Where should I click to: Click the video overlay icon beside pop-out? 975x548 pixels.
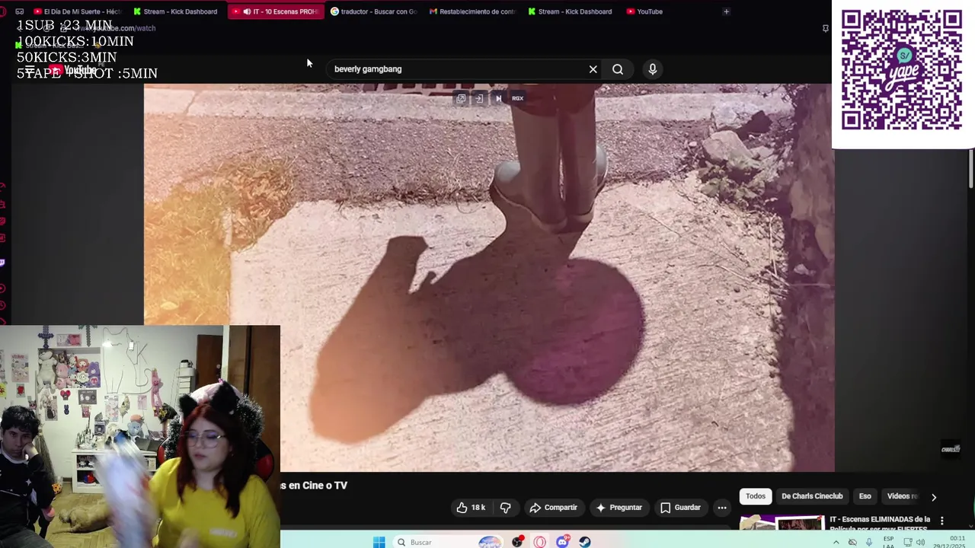click(x=479, y=98)
